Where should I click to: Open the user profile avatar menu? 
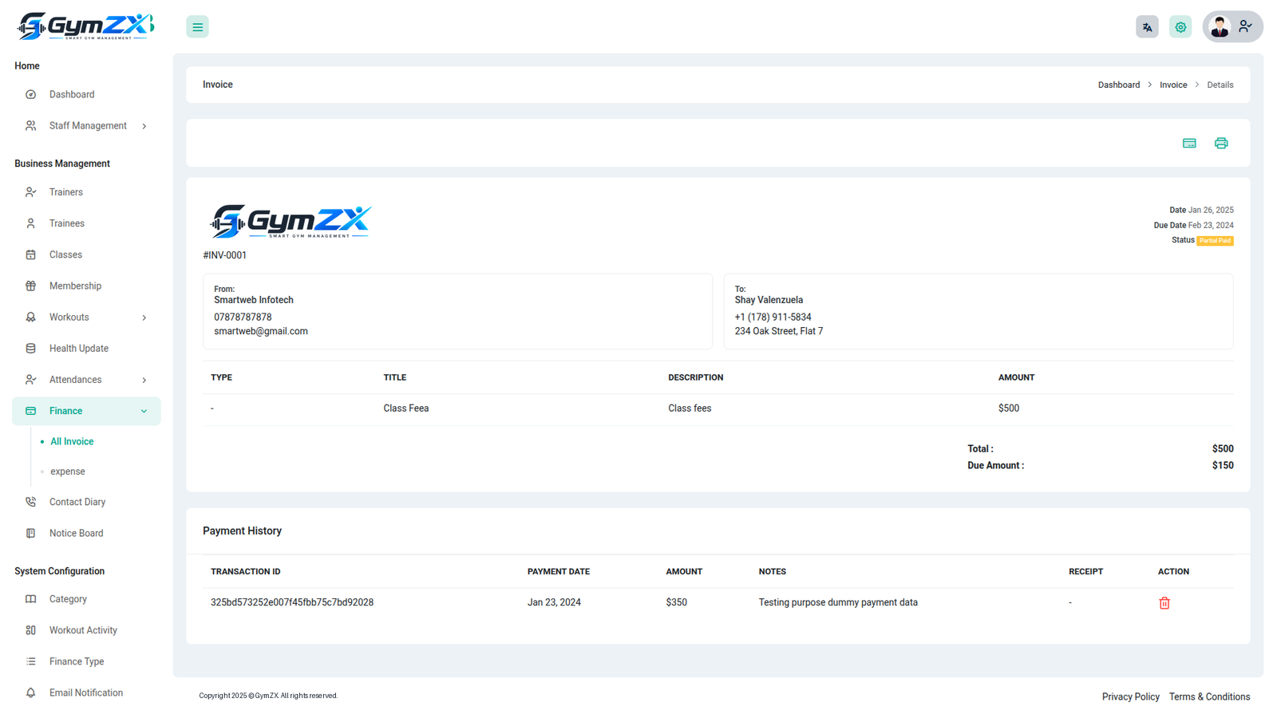pyautogui.click(x=1232, y=27)
